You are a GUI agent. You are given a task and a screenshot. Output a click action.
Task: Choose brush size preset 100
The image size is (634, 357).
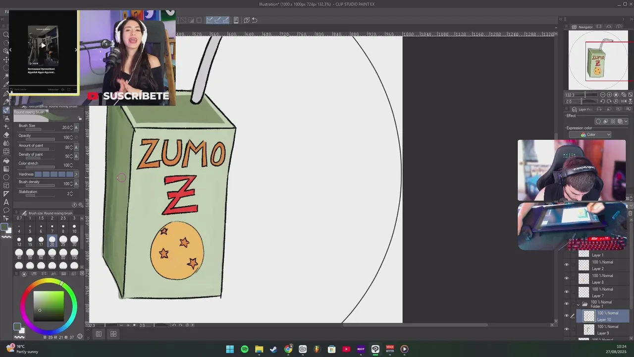click(74, 254)
